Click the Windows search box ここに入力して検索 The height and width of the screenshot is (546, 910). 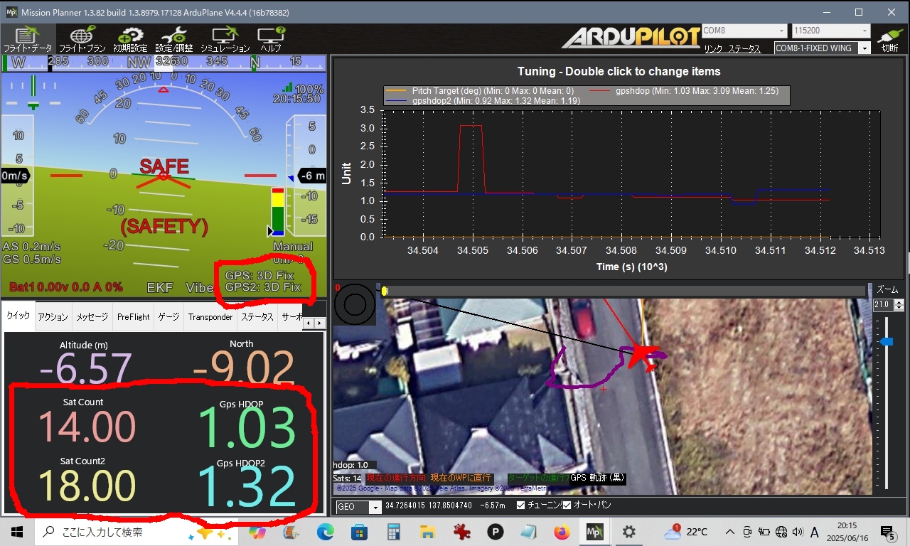(x=135, y=532)
